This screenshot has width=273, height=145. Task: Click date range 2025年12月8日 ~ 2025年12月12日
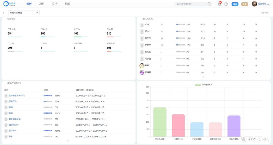(91, 137)
